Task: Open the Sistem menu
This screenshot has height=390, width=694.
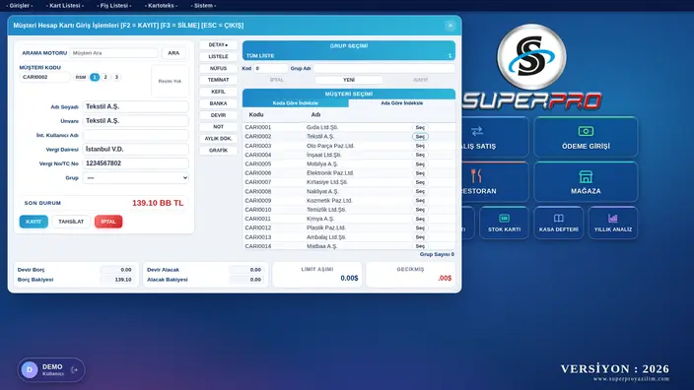Action: pyautogui.click(x=203, y=6)
